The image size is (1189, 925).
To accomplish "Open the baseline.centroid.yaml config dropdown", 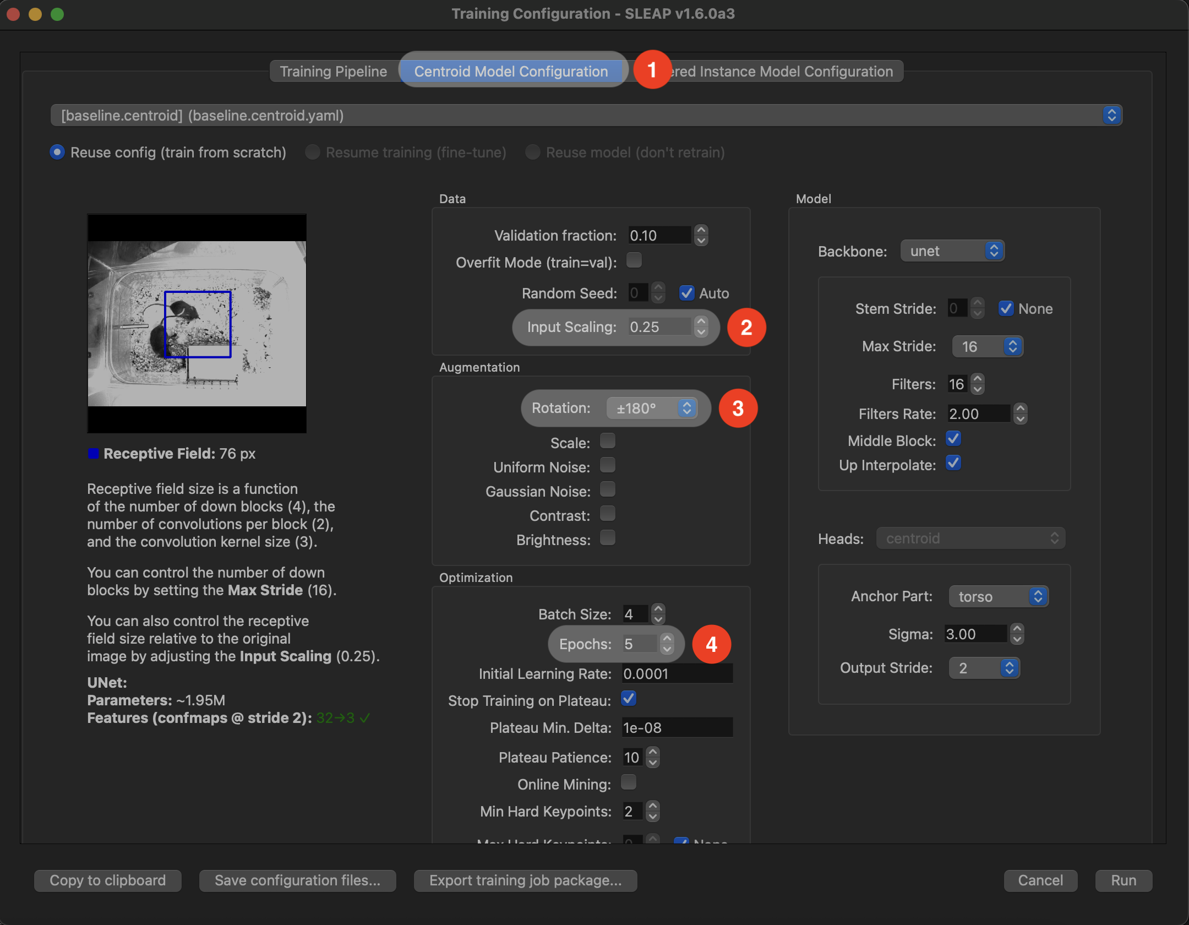I will pyautogui.click(x=586, y=116).
